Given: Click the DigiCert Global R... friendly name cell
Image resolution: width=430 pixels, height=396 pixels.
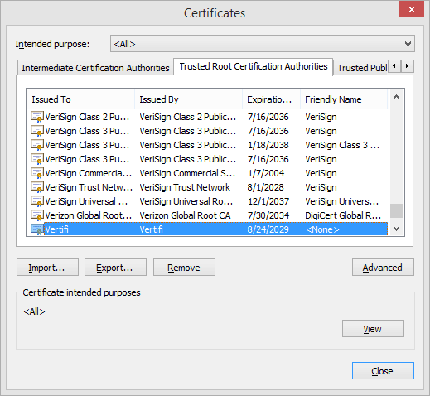Looking at the screenshot, I should [x=343, y=215].
